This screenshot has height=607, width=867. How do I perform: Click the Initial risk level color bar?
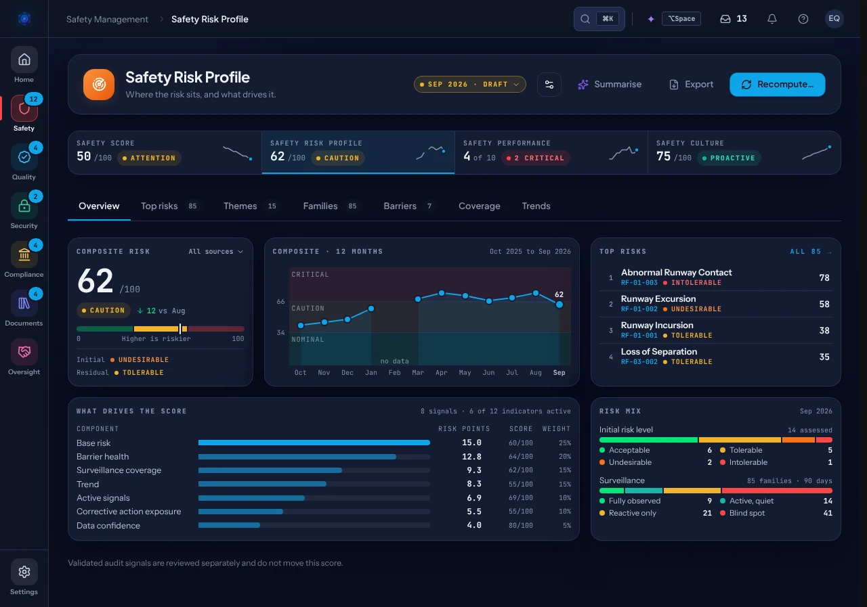716,440
